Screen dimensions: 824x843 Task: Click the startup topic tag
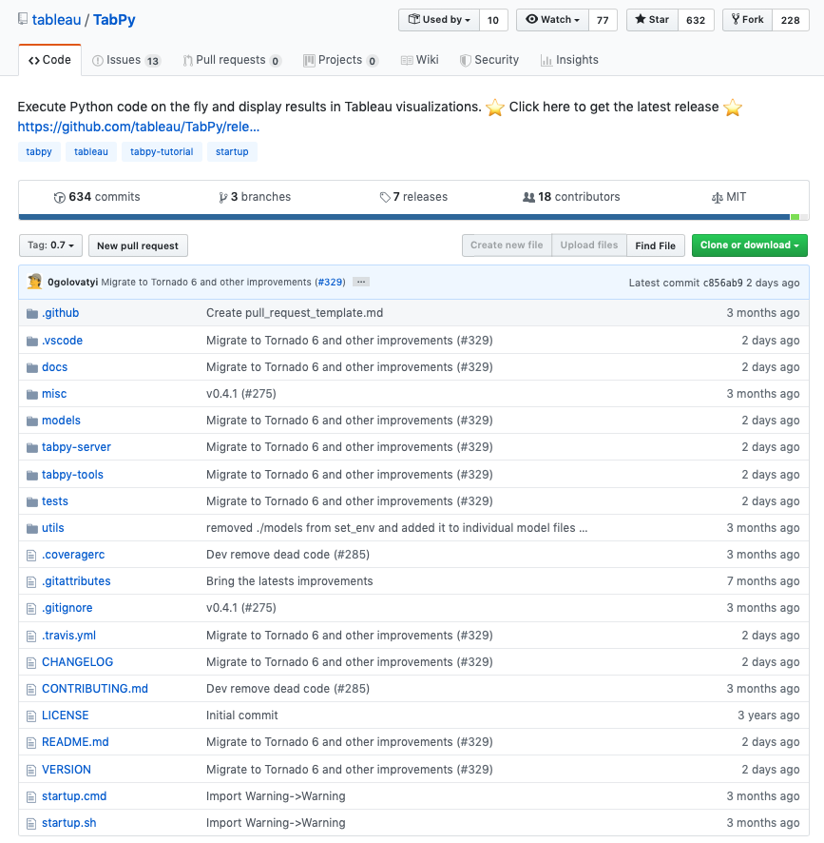tap(232, 151)
